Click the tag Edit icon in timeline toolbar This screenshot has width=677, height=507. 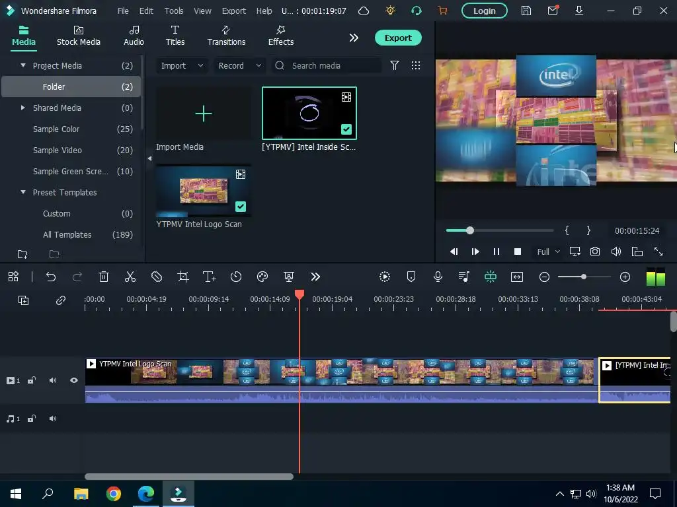pyautogui.click(x=157, y=277)
